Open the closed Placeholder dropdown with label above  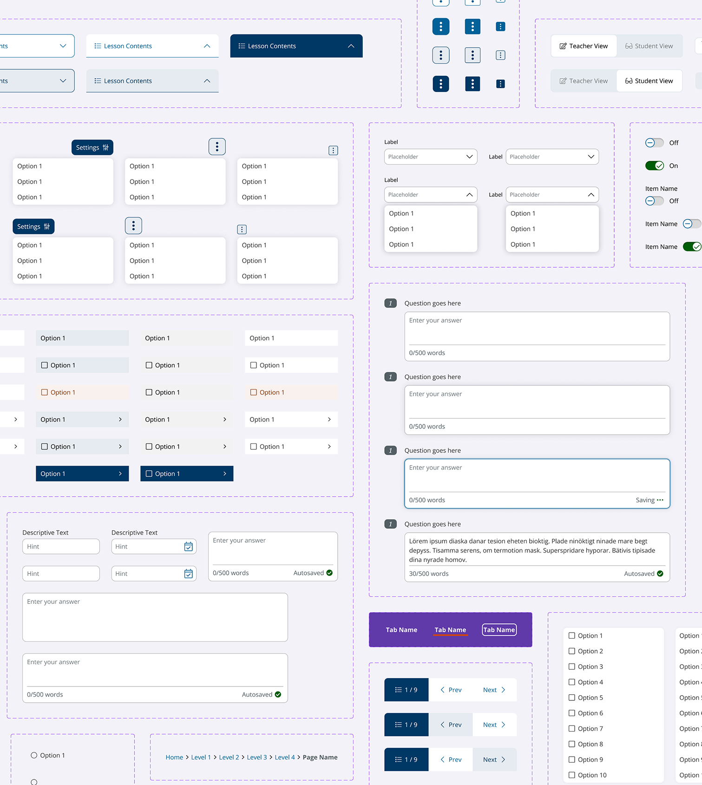[x=430, y=157]
